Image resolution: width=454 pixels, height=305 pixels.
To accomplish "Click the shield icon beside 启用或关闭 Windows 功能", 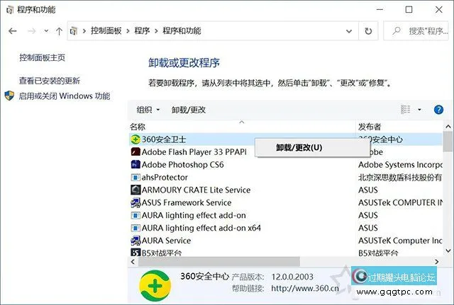I will point(9,96).
